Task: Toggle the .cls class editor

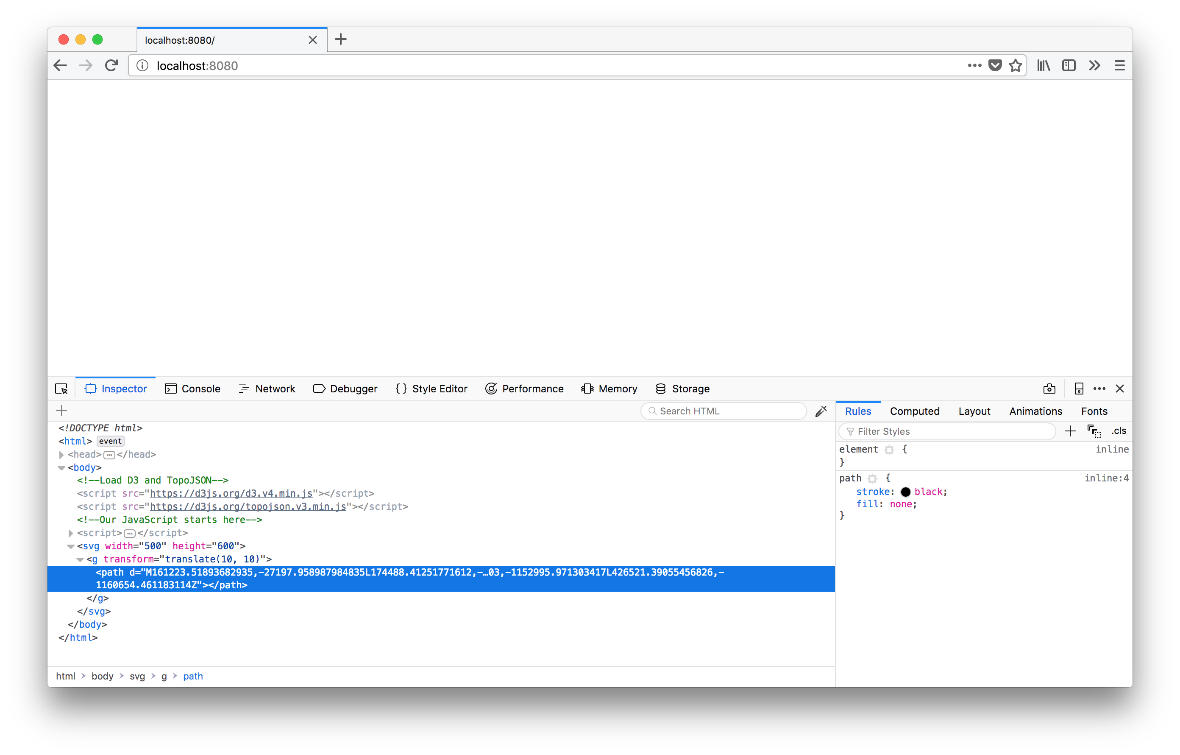Action: pyautogui.click(x=1119, y=431)
